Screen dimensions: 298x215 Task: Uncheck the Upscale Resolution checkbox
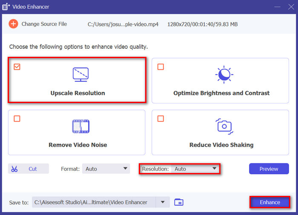click(17, 67)
